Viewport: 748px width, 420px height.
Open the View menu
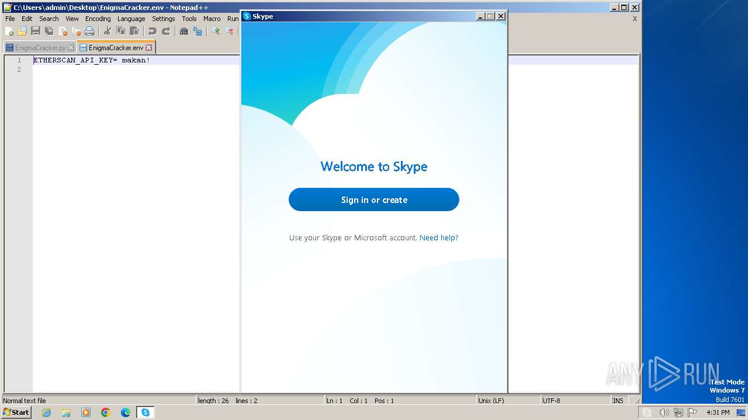[x=72, y=19]
